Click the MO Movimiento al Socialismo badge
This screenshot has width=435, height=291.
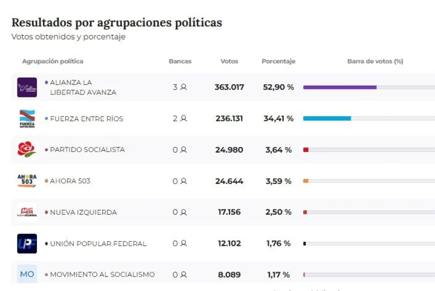(x=27, y=274)
